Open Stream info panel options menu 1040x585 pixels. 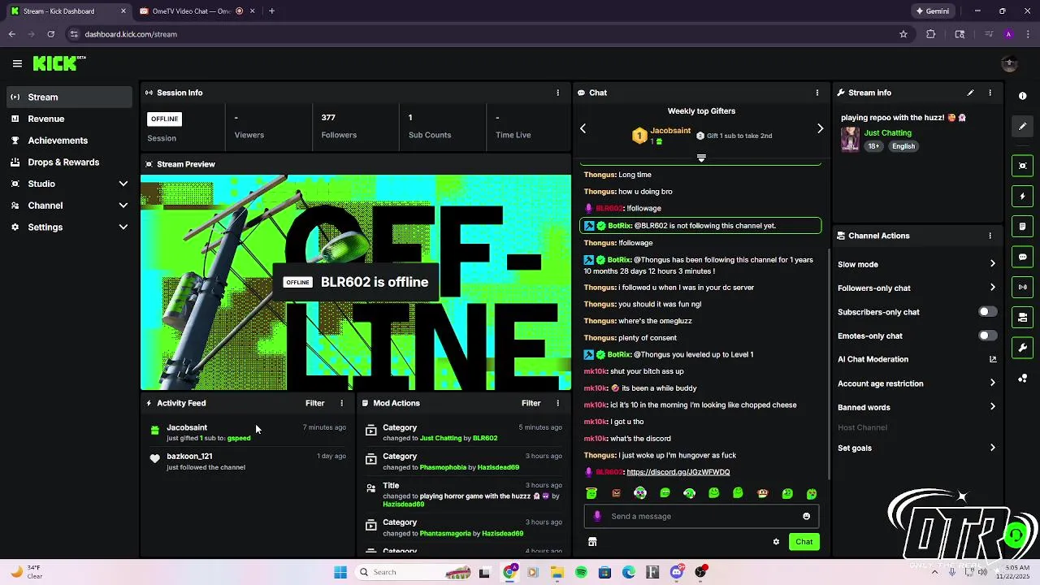tap(990, 93)
